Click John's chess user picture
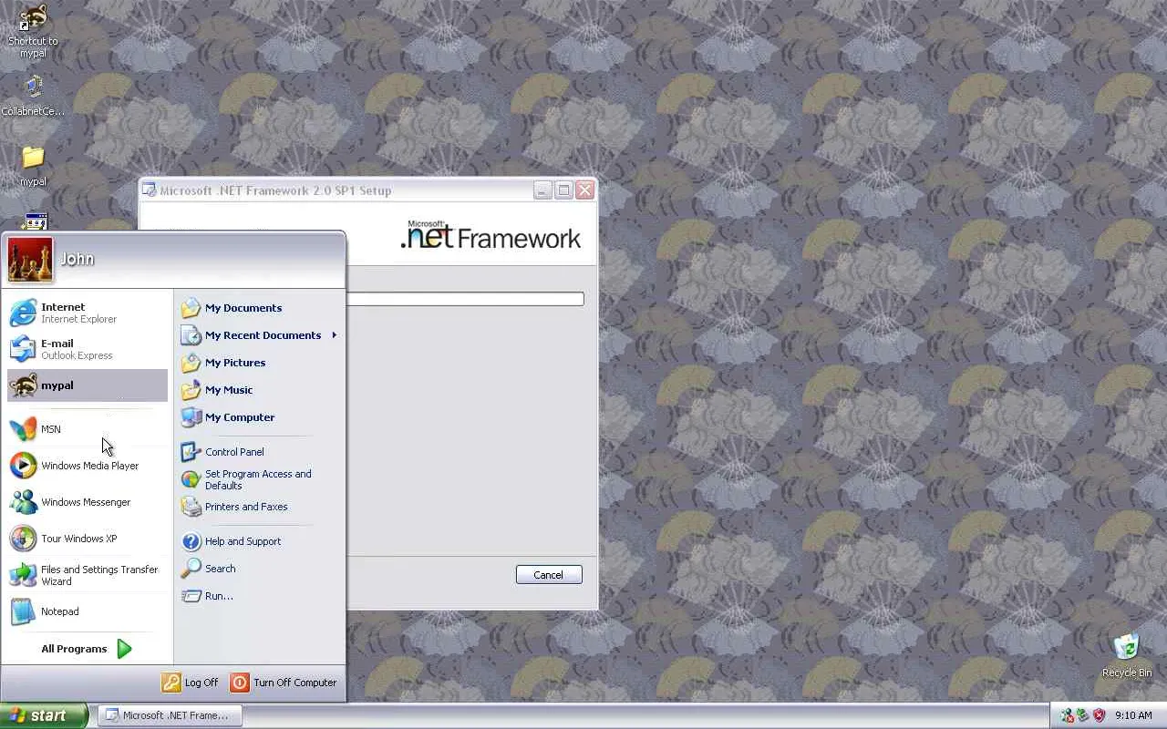This screenshot has height=729, width=1167. pyautogui.click(x=30, y=260)
